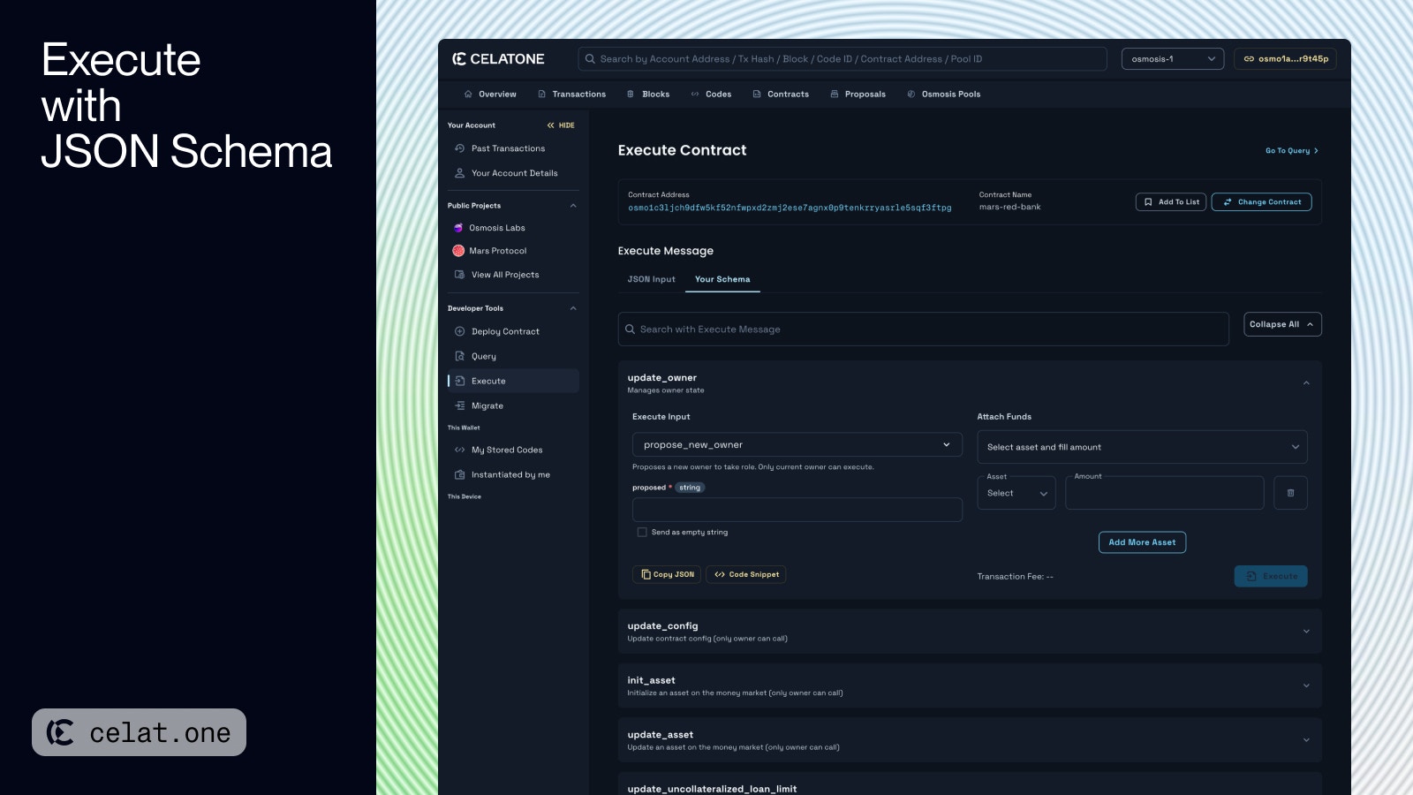This screenshot has width=1413, height=795.
Task: Click the Add To List button
Action: [1171, 202]
